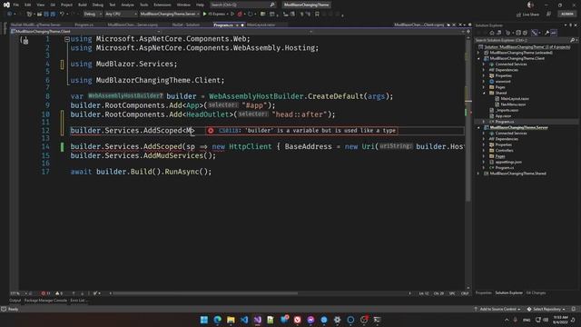The image size is (581, 327).
Task: Click Visual Studio taskbar icon
Action: [258, 320]
